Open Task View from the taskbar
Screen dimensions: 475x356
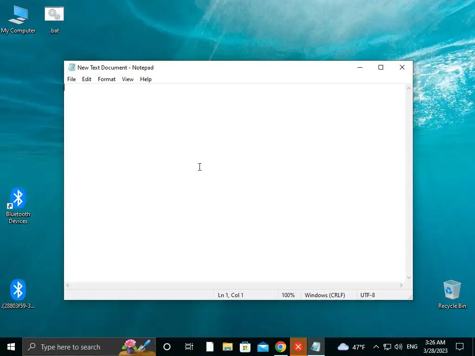tap(189, 347)
